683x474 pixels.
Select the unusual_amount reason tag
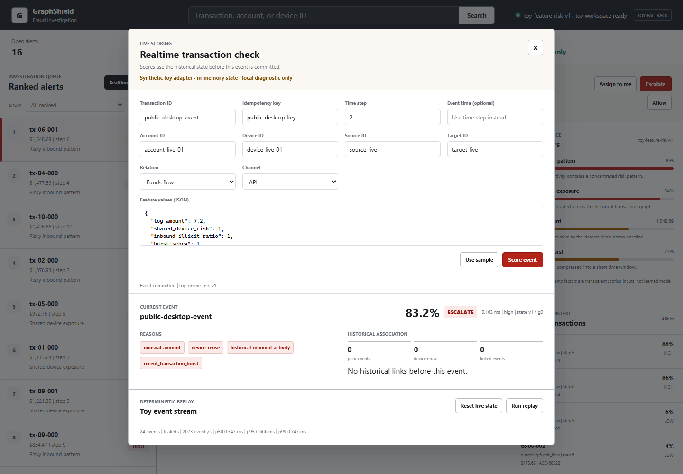coord(162,347)
